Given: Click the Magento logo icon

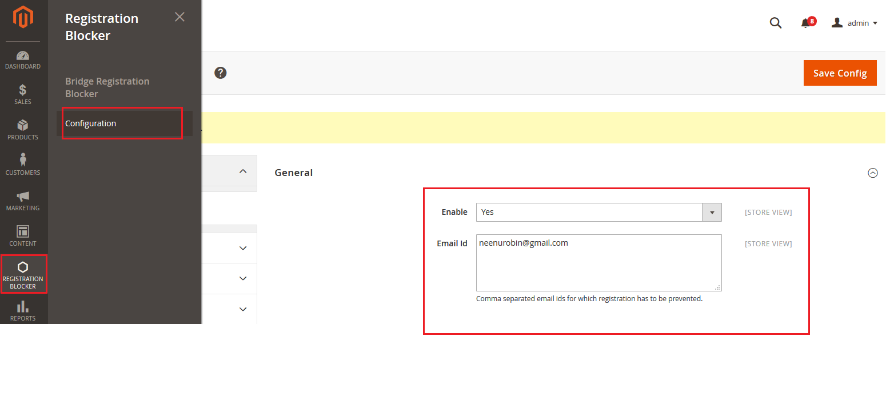Looking at the screenshot, I should [23, 17].
